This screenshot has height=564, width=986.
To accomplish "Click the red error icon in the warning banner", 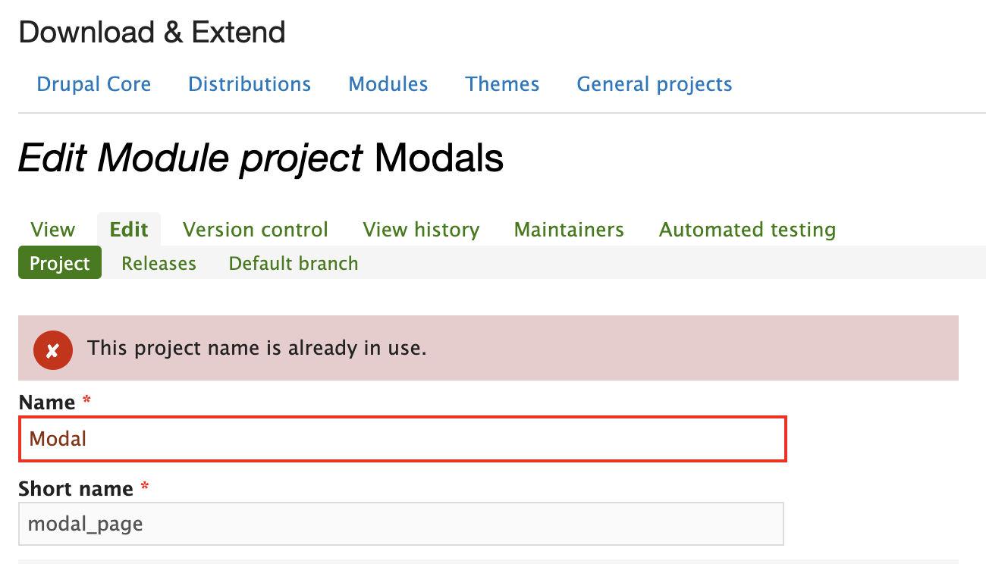I will point(52,349).
